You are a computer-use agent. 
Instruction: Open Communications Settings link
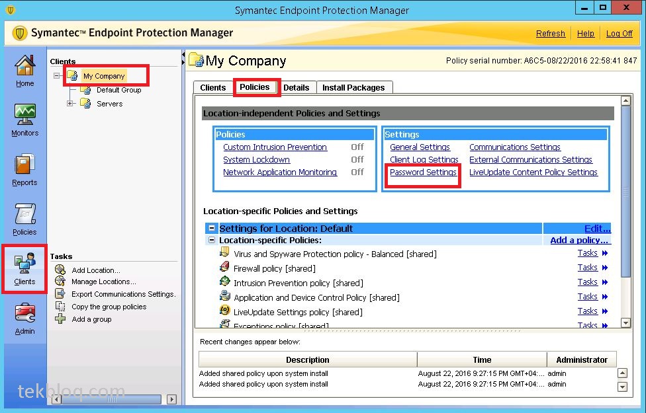click(x=515, y=147)
